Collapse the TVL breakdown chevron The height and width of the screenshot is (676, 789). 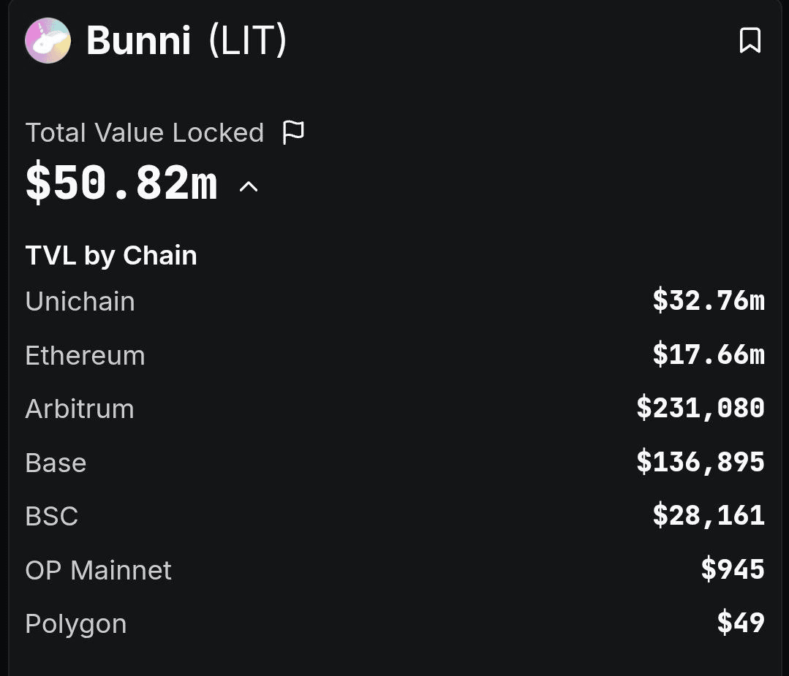tap(248, 187)
